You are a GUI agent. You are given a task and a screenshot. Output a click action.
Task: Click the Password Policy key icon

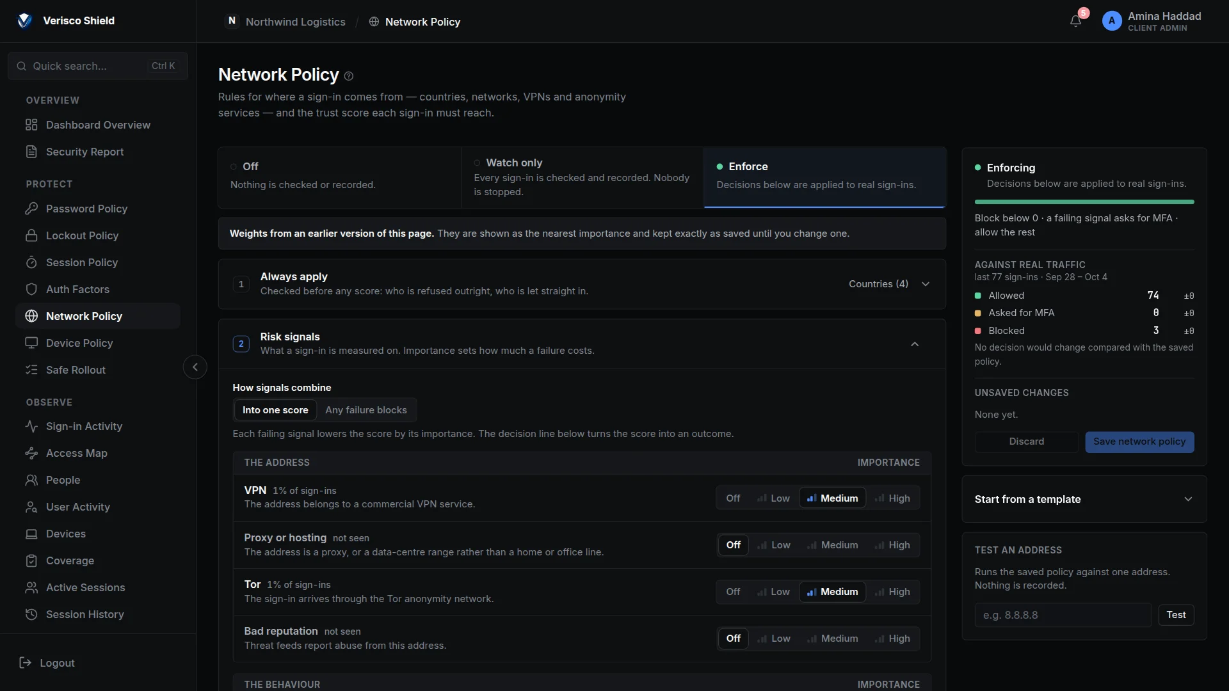click(31, 209)
